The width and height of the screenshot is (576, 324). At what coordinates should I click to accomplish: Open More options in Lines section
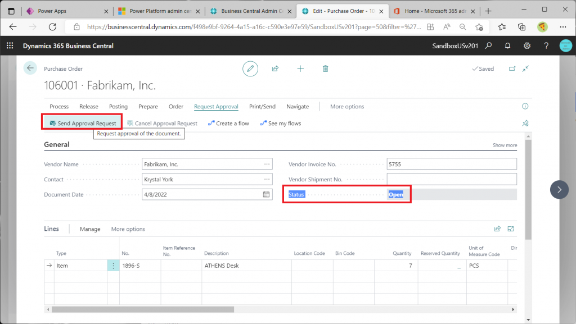tap(128, 229)
